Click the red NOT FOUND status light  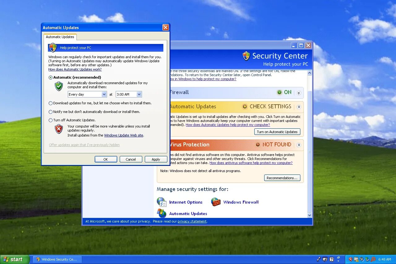pyautogui.click(x=258, y=145)
